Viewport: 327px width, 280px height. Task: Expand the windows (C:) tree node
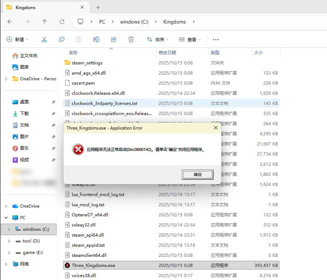(9, 229)
